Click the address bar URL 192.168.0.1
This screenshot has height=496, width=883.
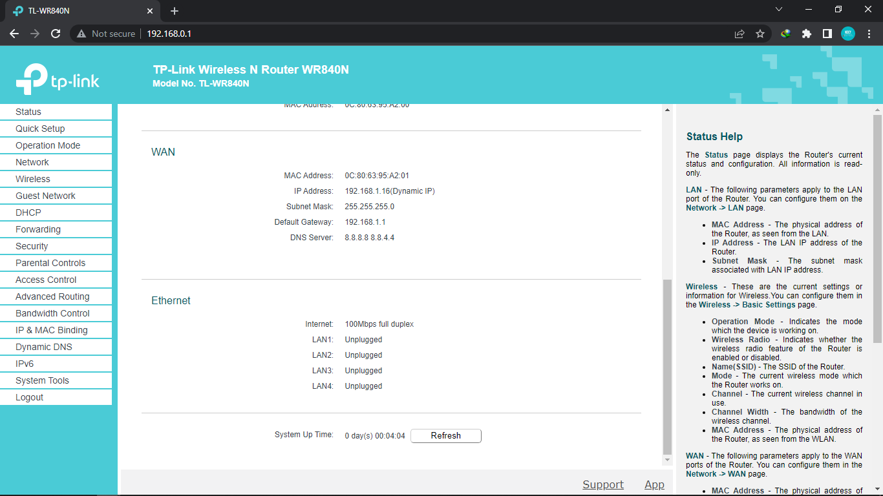(x=169, y=34)
